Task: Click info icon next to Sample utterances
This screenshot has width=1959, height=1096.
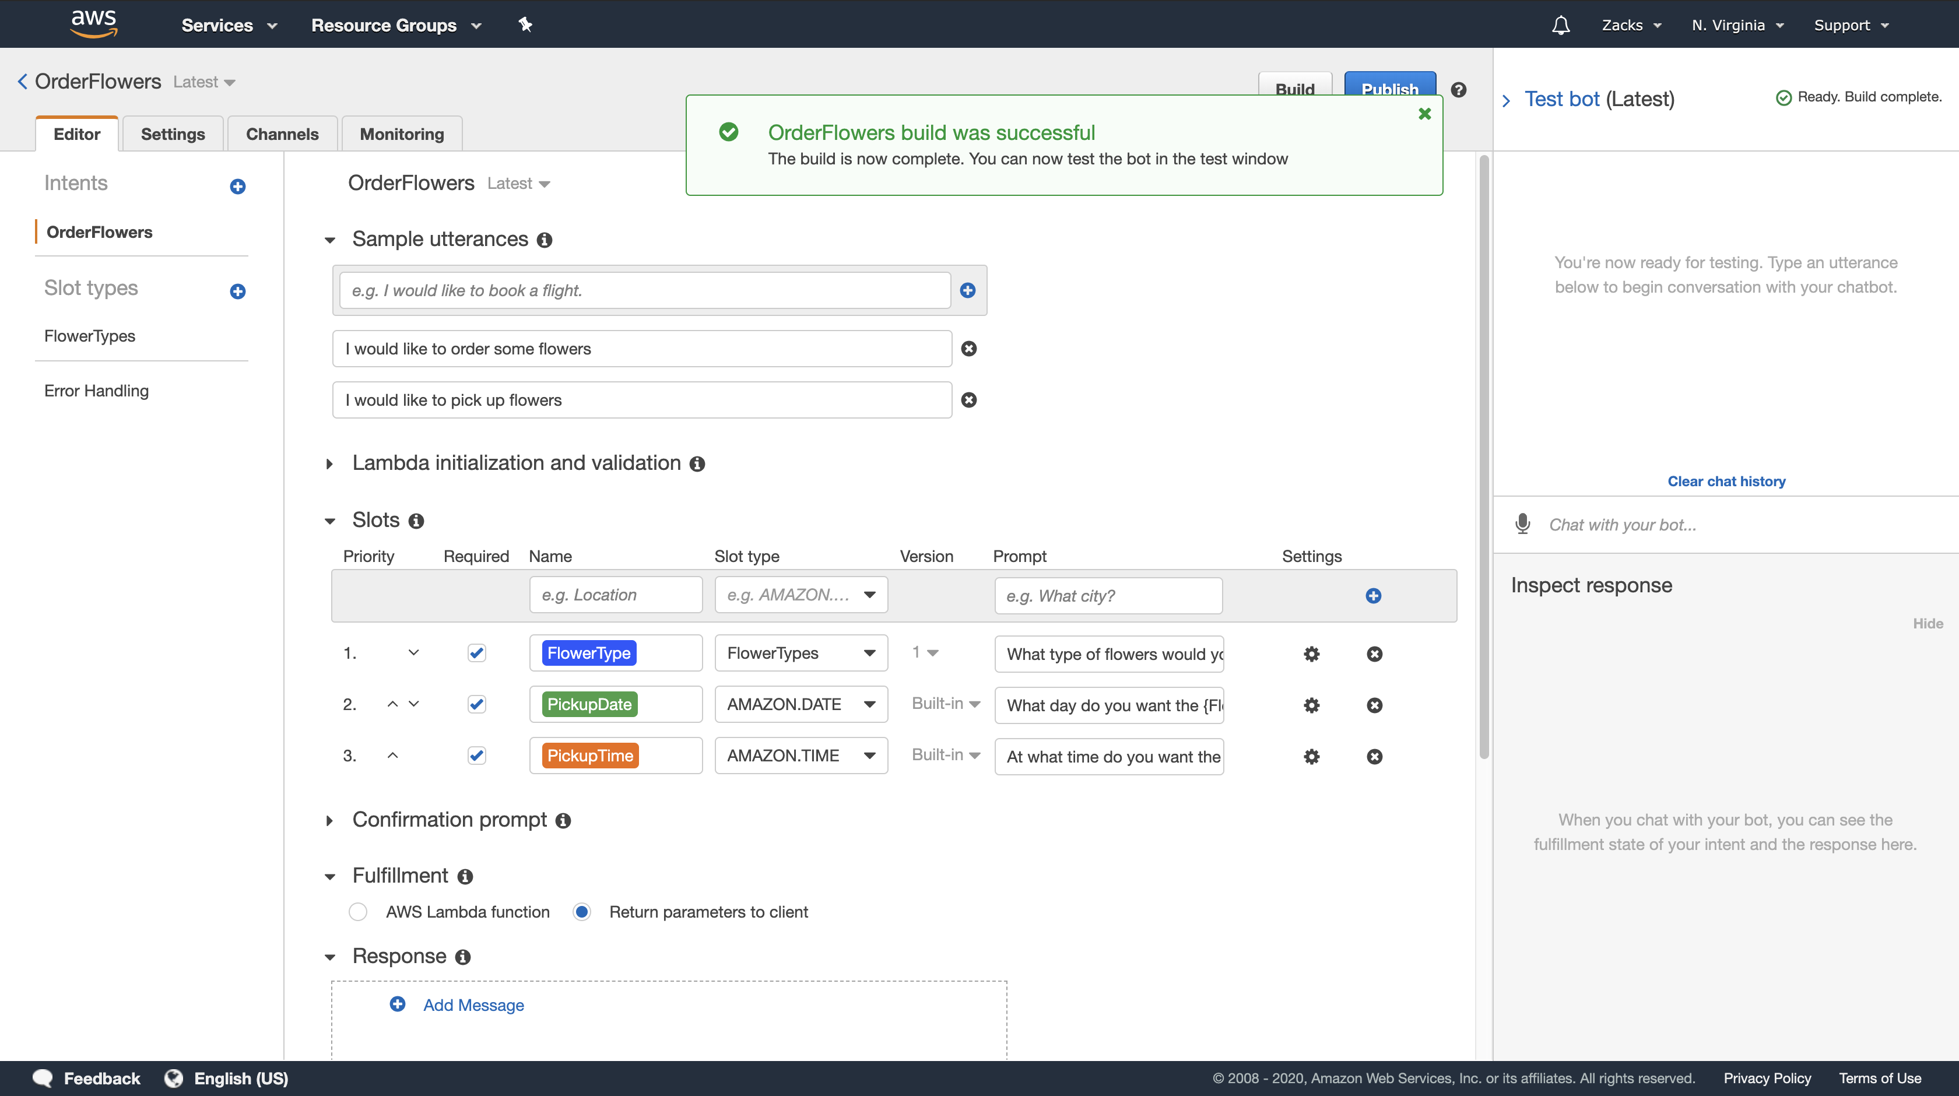Action: coord(545,240)
